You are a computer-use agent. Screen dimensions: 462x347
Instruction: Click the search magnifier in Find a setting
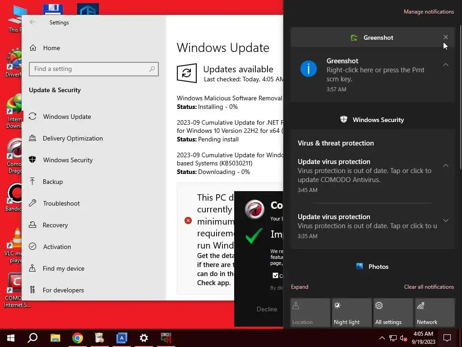[x=152, y=69]
